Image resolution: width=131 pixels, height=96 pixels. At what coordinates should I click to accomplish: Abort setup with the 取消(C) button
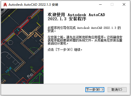point(117,90)
